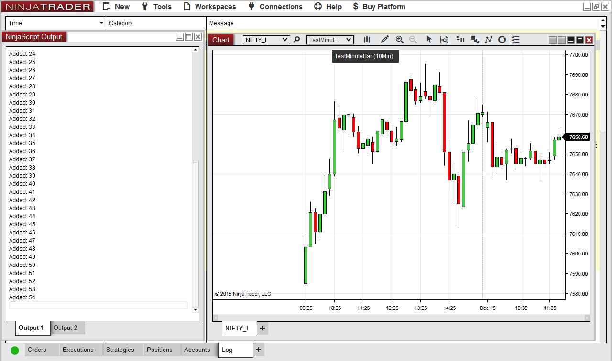The width and height of the screenshot is (612, 361).
Task: Switch to the Output 1 tab
Action: pos(32,328)
